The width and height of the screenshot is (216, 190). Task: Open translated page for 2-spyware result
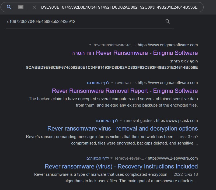[97, 158]
